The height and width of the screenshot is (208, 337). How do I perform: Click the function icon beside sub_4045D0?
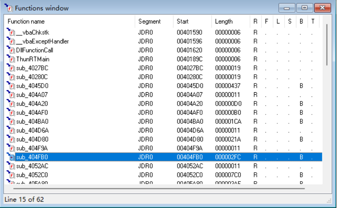[x=11, y=86]
